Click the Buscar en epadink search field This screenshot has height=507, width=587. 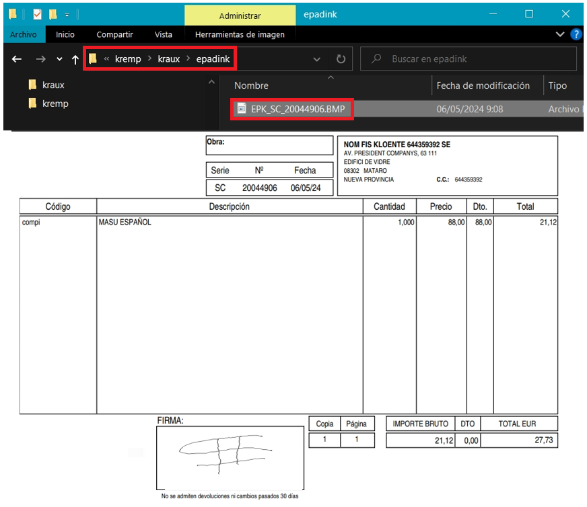pos(469,58)
